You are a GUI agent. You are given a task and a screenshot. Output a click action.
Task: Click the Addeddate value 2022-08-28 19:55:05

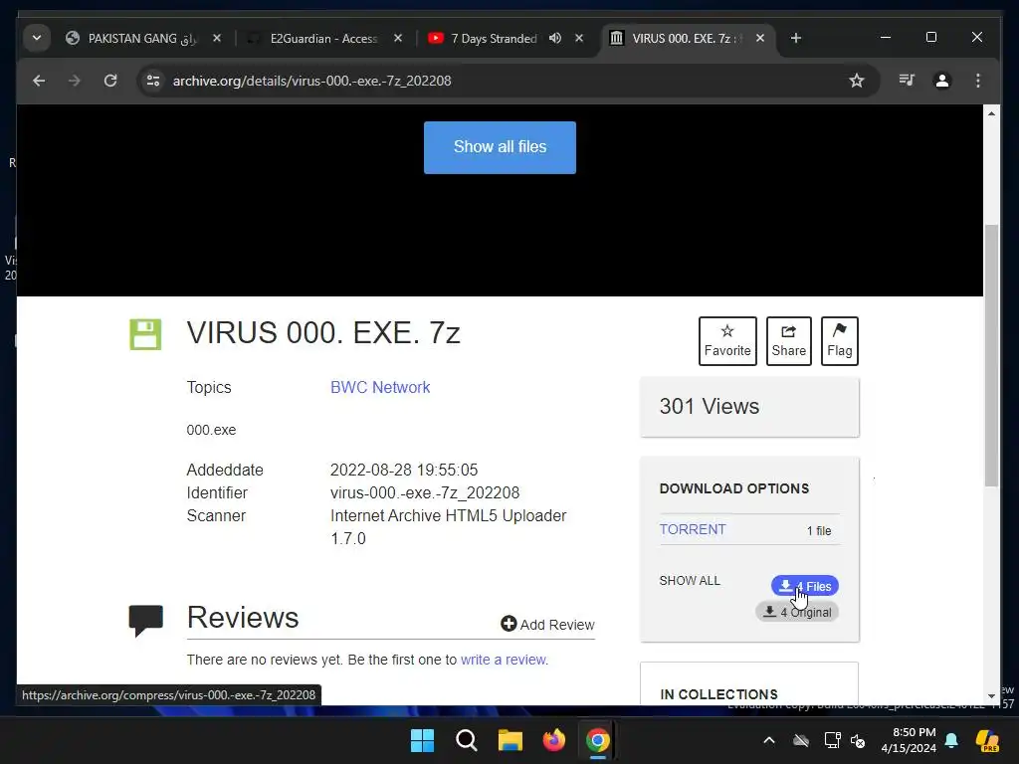coord(404,470)
